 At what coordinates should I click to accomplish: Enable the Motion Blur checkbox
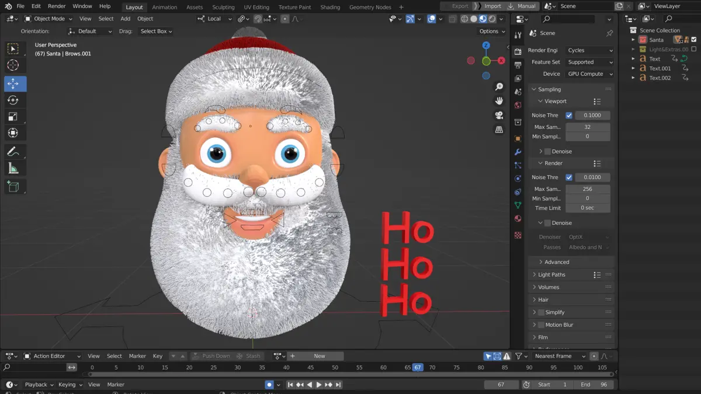[x=541, y=325]
